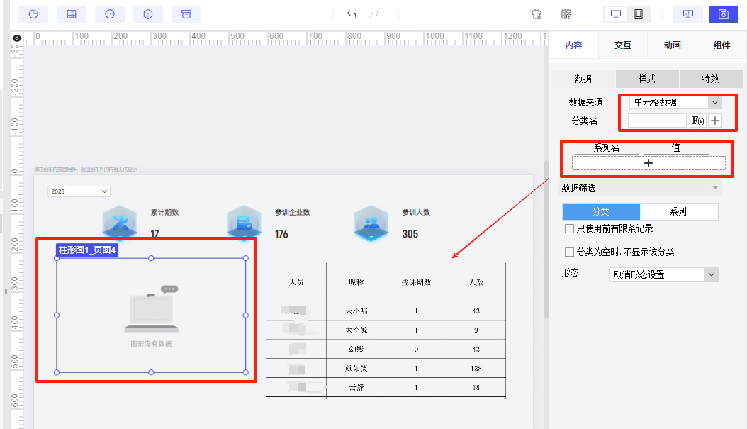Open the 形态 dropdown
The image size is (747, 429).
[x=663, y=274]
